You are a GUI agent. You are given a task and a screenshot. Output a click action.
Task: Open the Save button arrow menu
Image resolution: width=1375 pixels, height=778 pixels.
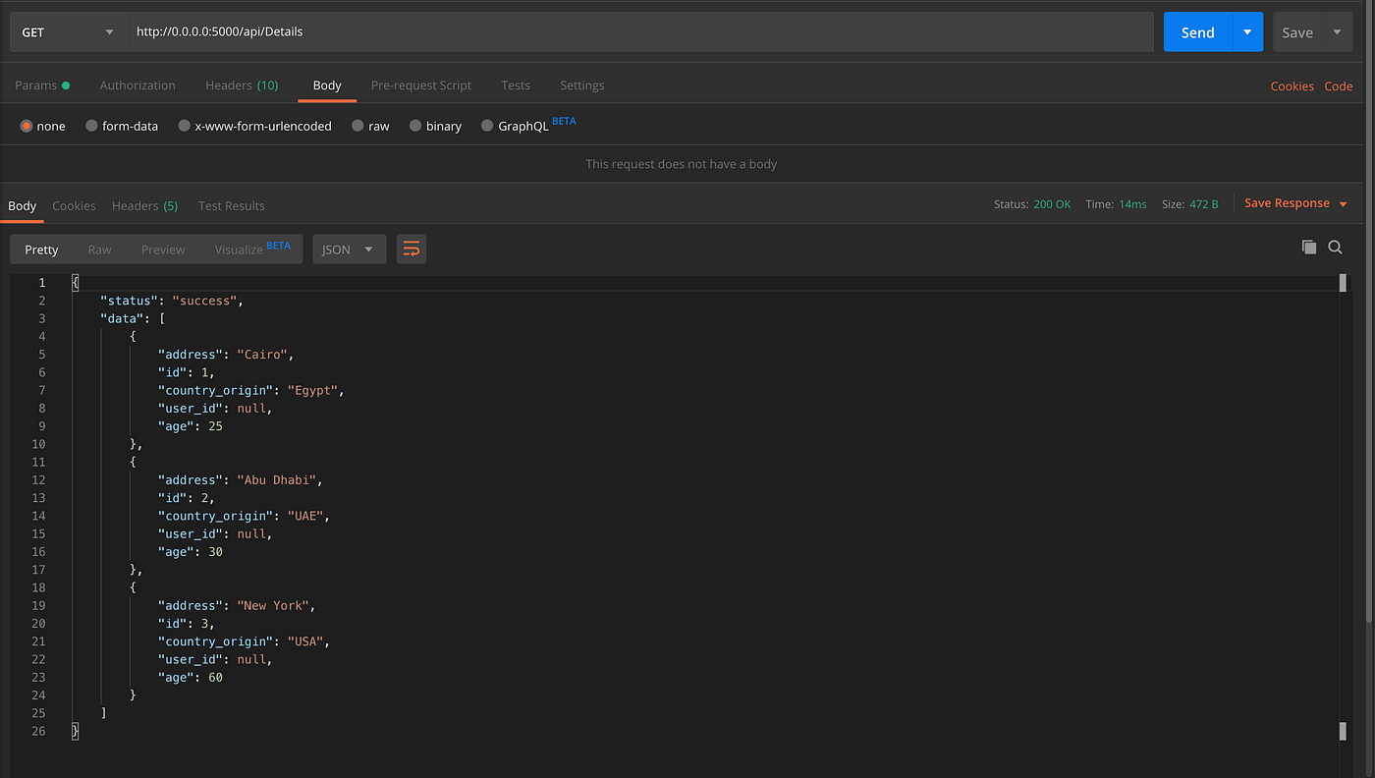coord(1338,32)
